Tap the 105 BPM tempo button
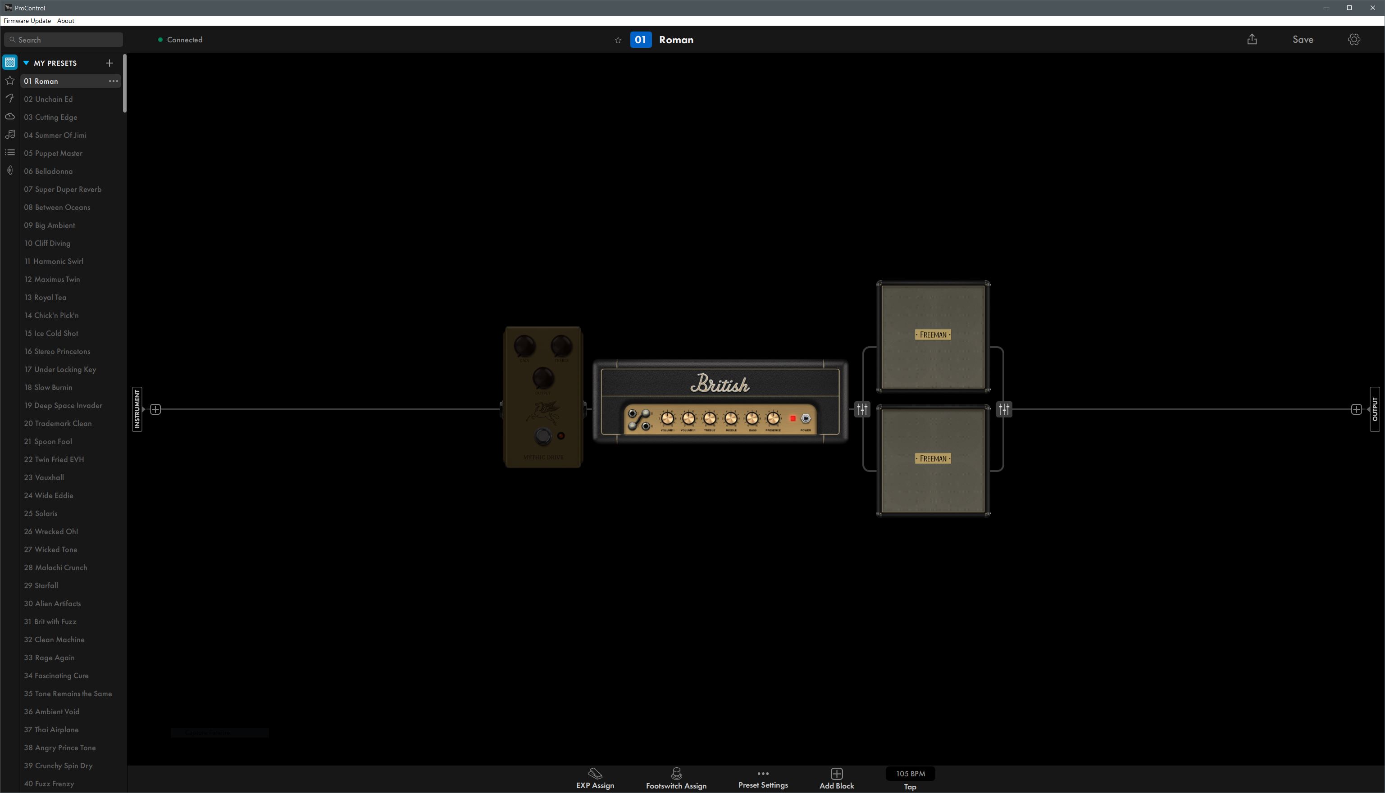This screenshot has height=793, width=1385. [x=909, y=773]
